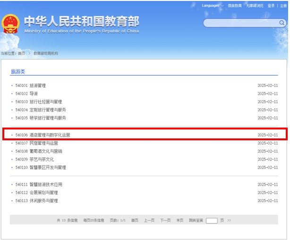Open 教育部司局机构 breadcrumb link
290x240 pixels.
(45, 54)
